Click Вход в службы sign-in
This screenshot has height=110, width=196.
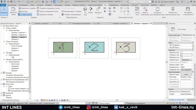point(168,2)
